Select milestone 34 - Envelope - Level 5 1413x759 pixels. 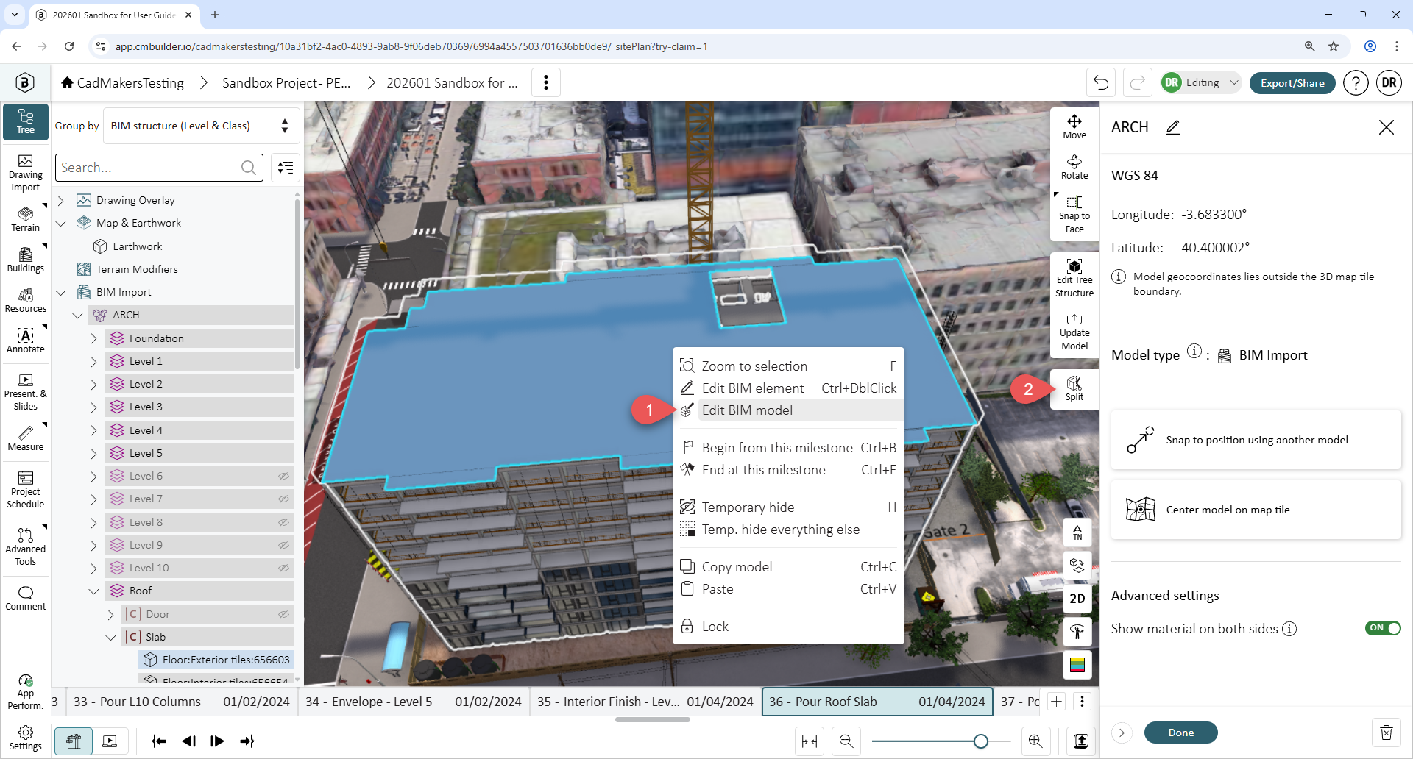coord(413,702)
